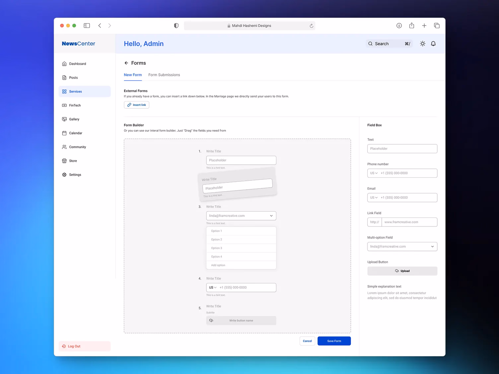Click Placeholder input in form field 1

241,160
